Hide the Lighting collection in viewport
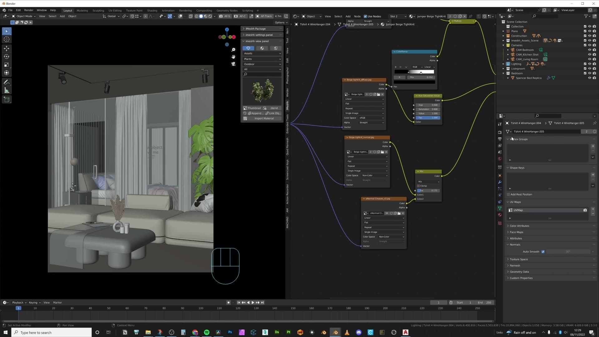 click(x=590, y=64)
